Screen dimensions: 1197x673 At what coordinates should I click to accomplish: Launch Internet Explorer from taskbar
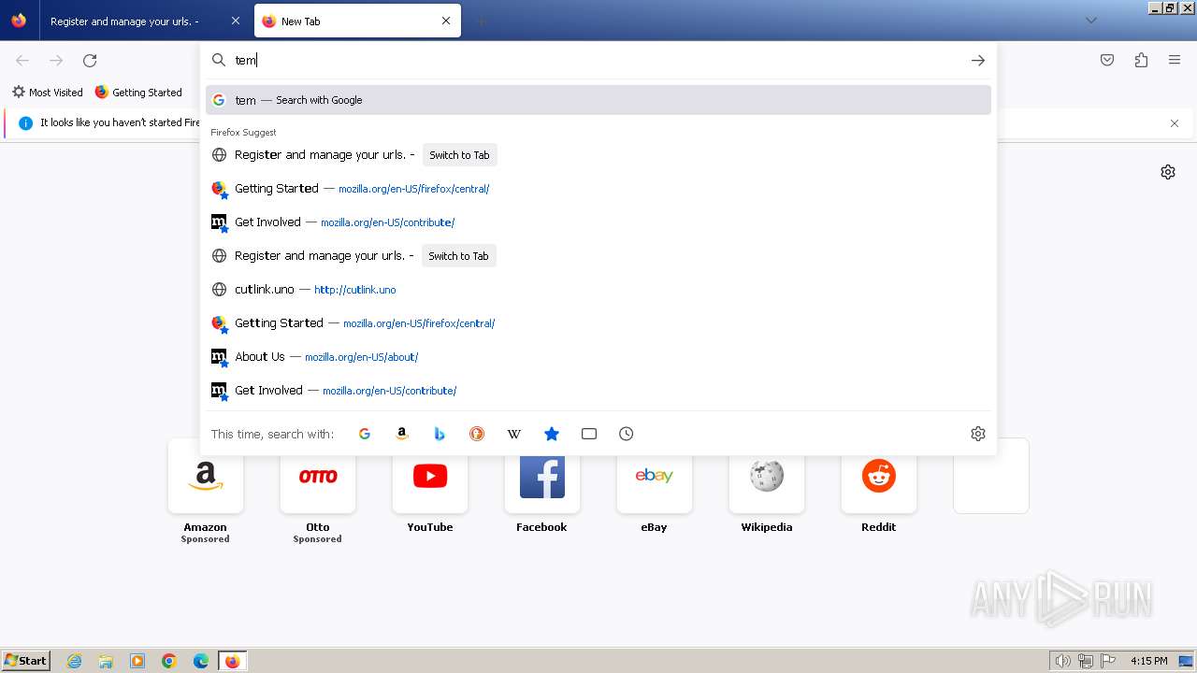click(75, 661)
